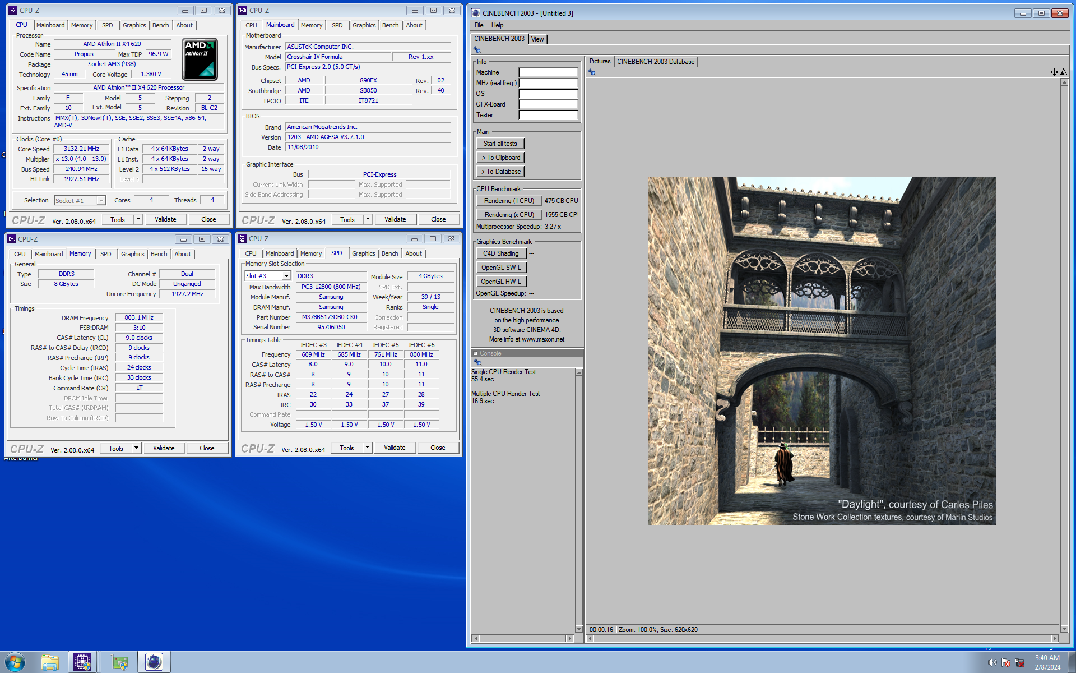Click Tools button in the CPU-Z Mainboard window

click(x=347, y=219)
